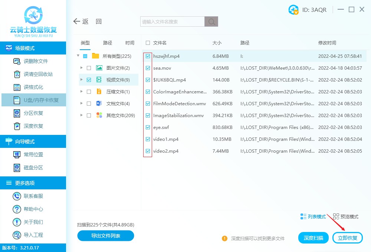
Task: Sort by 修改时间 column header
Action: pos(327,43)
